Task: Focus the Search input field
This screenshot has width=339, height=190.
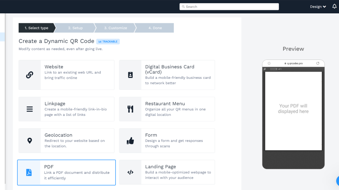Action: coord(229,7)
